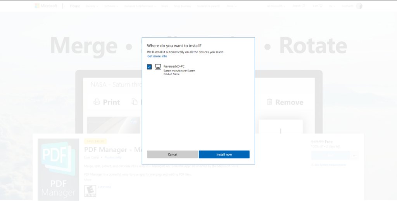Open the Siddharth account avatar

pos(359,6)
